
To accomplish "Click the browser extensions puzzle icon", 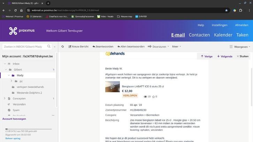I will pyautogui.click(x=240, y=10).
